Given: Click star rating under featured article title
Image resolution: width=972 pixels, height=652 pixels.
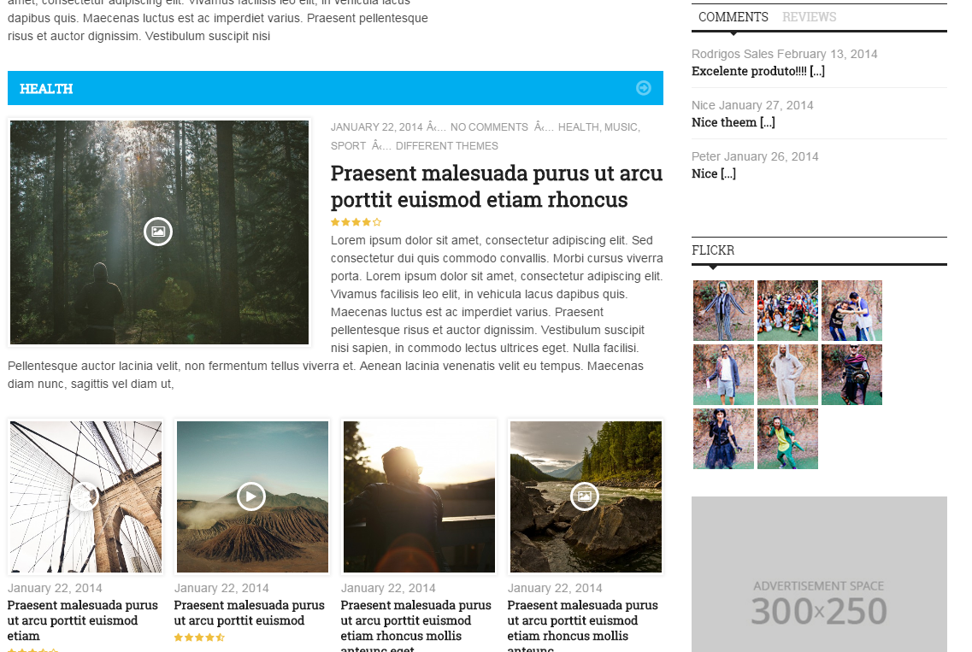Looking at the screenshot, I should (356, 222).
